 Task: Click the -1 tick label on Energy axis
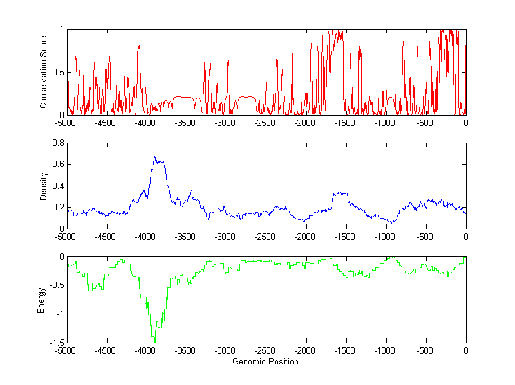59,314
